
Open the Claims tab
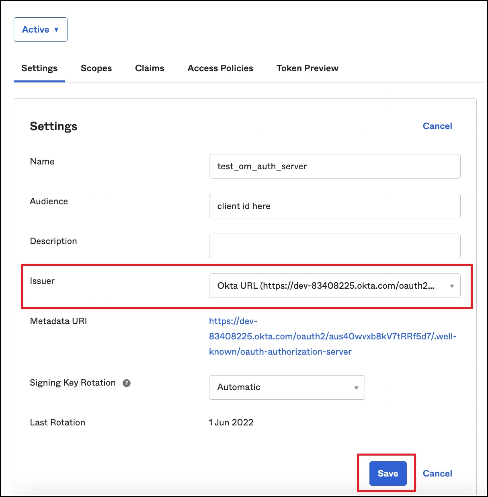[150, 68]
